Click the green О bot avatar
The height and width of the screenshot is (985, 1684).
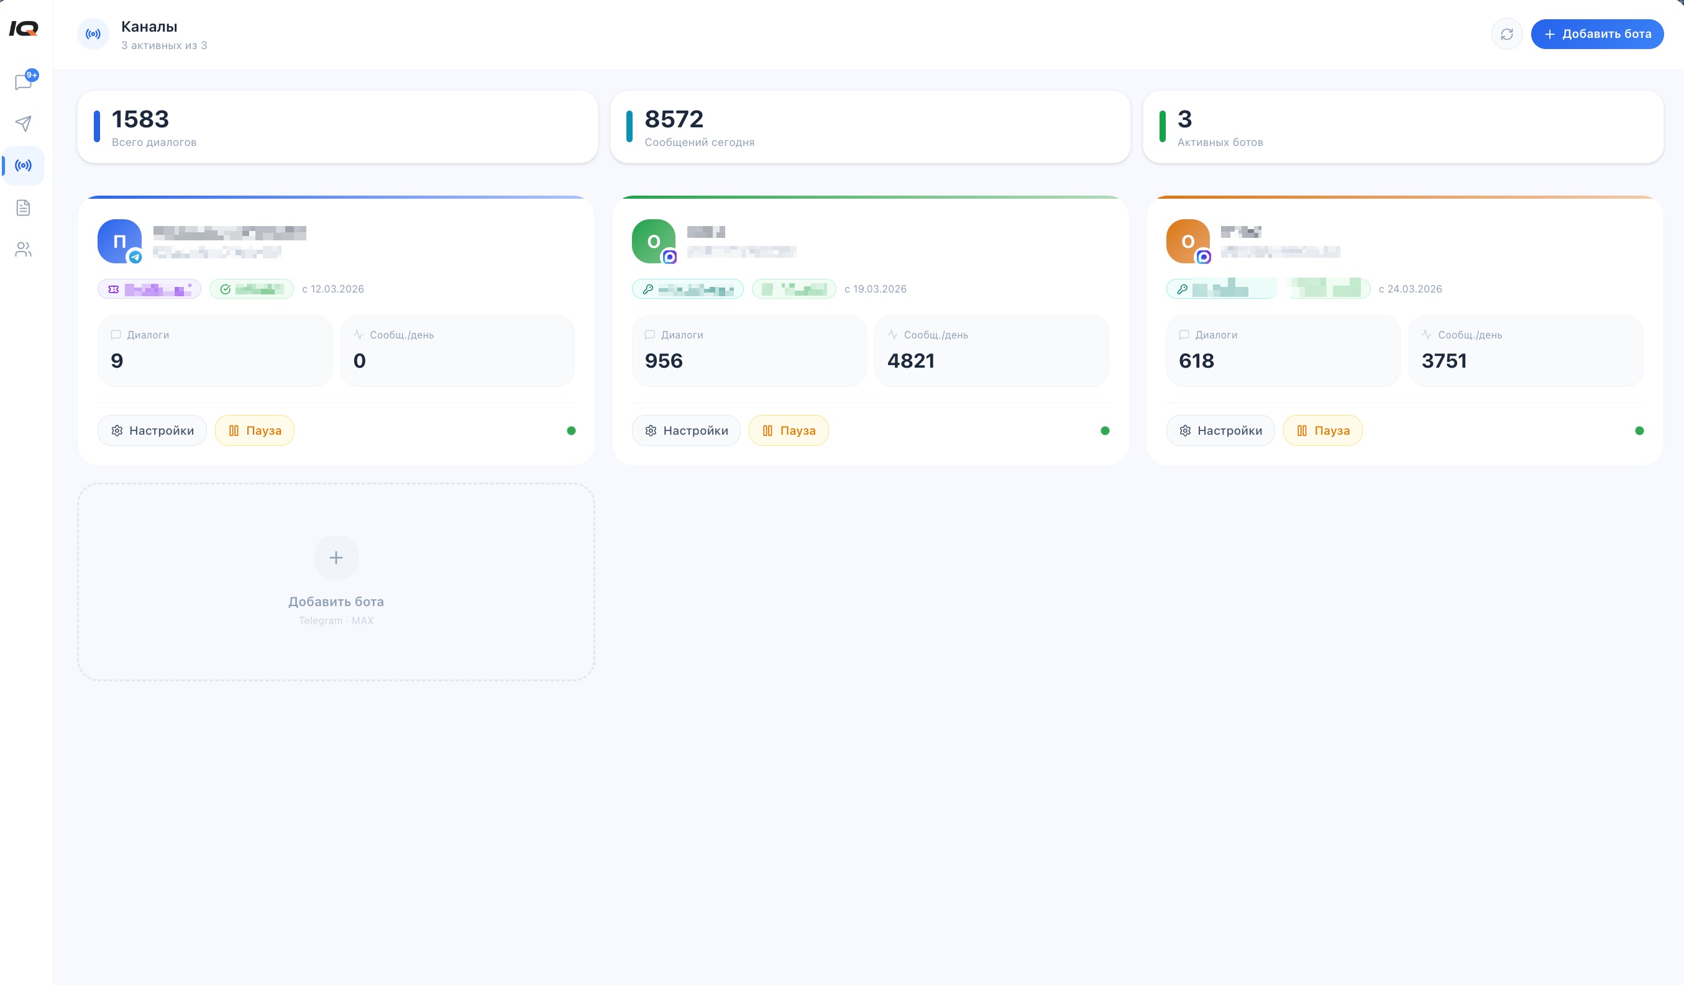[x=654, y=241]
